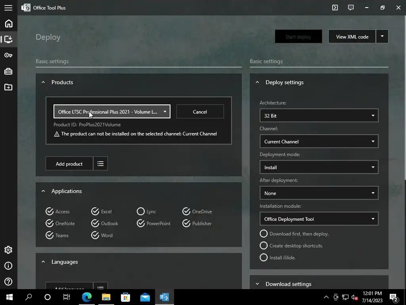Open File Explorer from taskbar
This screenshot has height=305, width=406.
tap(106, 297)
